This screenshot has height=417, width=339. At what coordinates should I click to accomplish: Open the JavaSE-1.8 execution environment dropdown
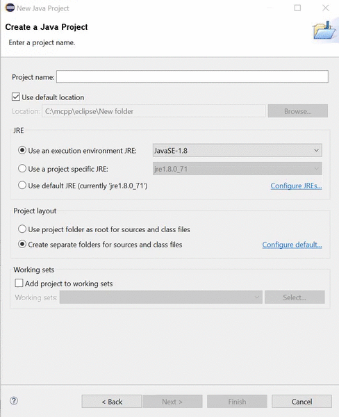click(237, 151)
